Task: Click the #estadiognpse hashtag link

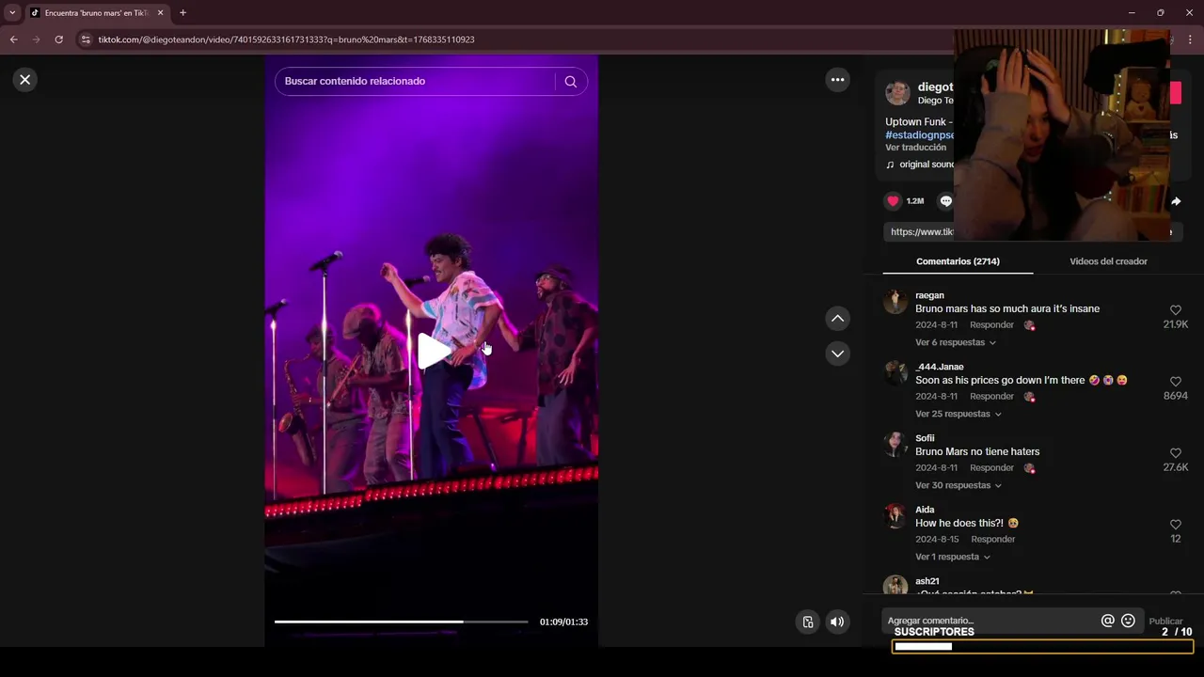Action: 920,135
